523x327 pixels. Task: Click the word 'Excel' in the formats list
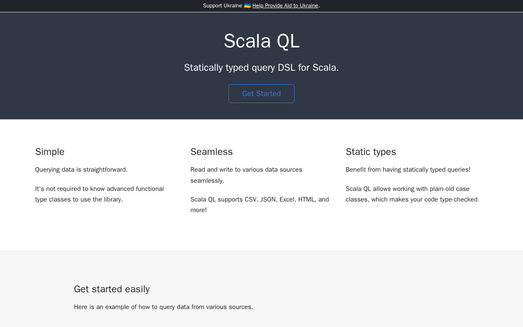pos(287,199)
